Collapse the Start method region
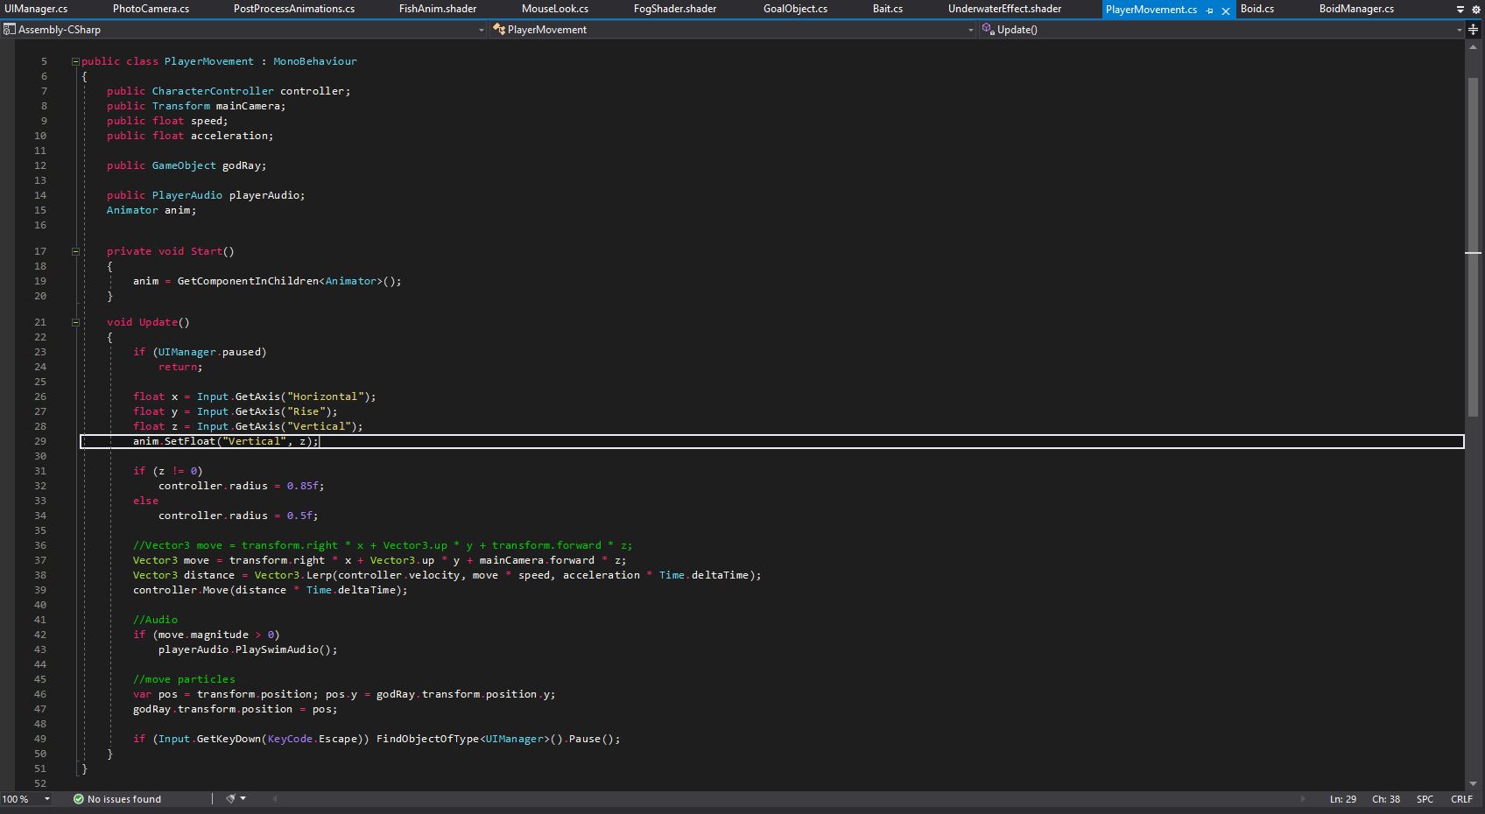This screenshot has width=1485, height=814. coord(75,251)
